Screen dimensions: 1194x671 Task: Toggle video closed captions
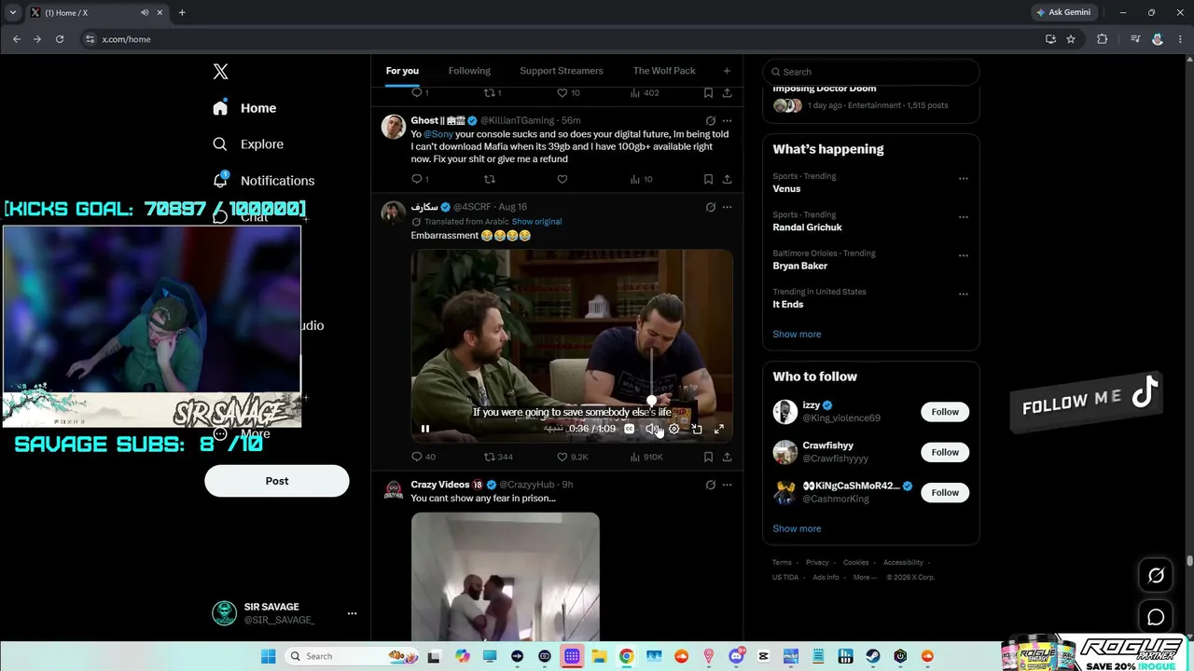coord(630,429)
